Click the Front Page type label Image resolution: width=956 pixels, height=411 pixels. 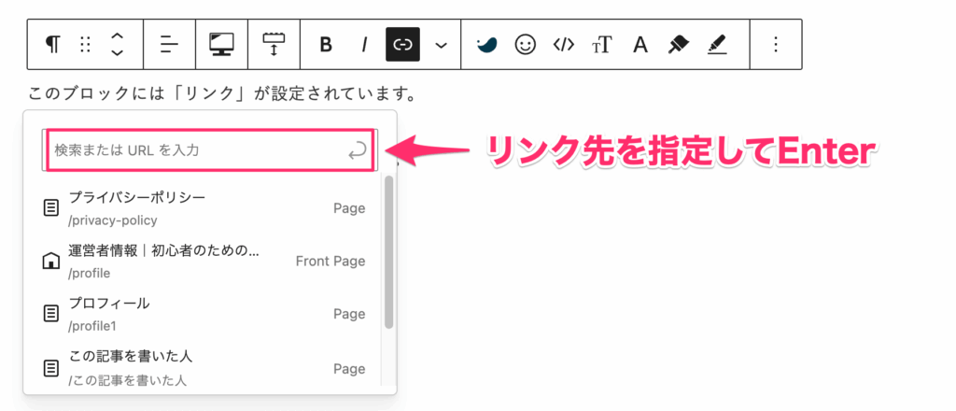click(330, 262)
